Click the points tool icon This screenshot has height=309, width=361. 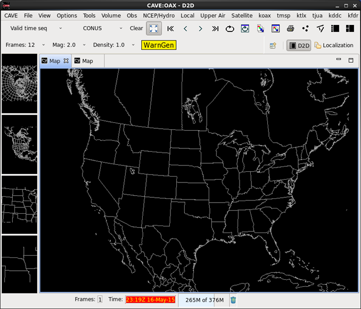[306, 29]
